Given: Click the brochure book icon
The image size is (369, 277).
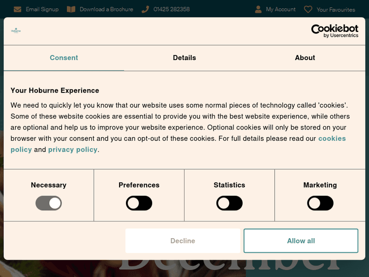Looking at the screenshot, I should [x=71, y=9].
